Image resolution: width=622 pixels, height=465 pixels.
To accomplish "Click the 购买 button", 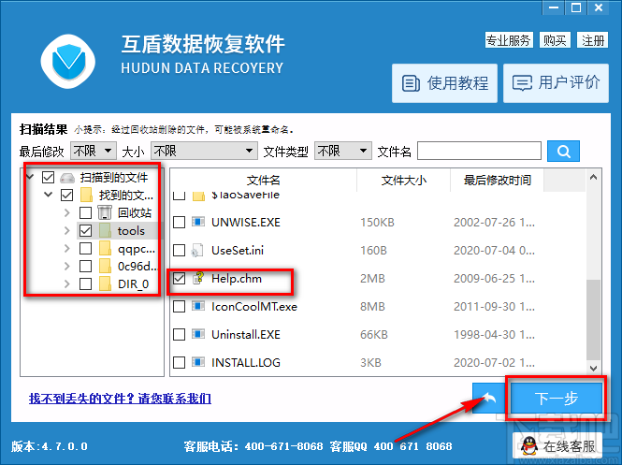I will pos(555,40).
